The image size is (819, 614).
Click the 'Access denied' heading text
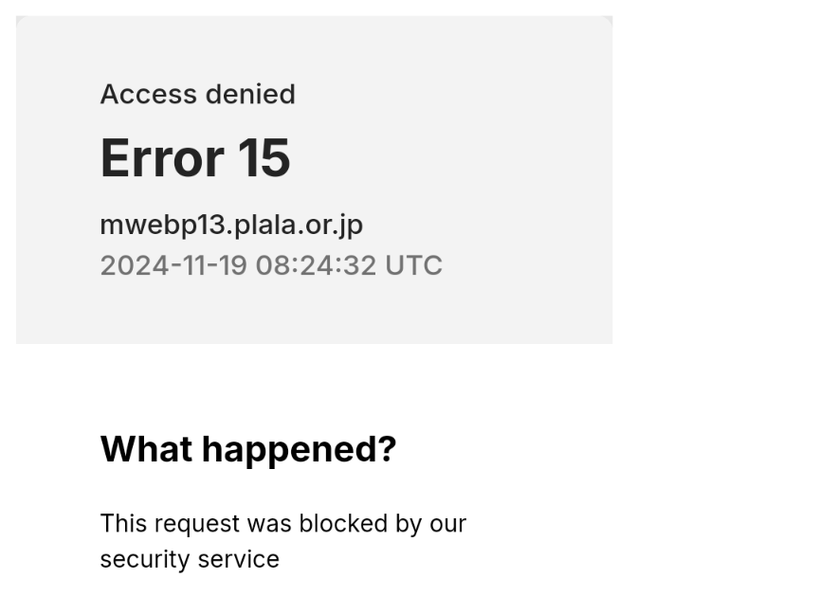click(x=197, y=95)
